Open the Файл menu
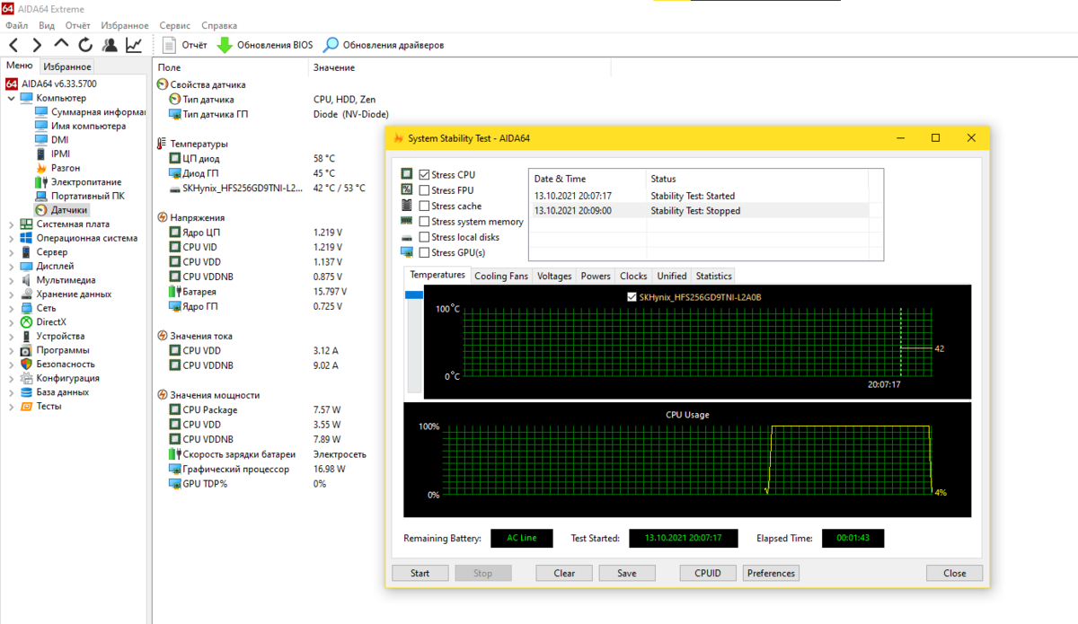 tap(16, 26)
